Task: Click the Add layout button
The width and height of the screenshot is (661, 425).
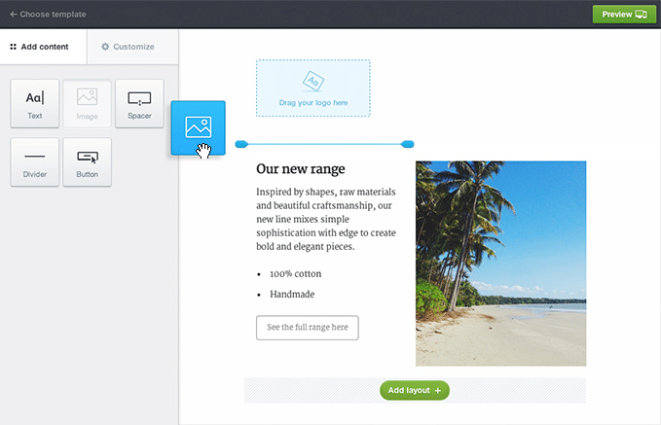Action: (414, 390)
